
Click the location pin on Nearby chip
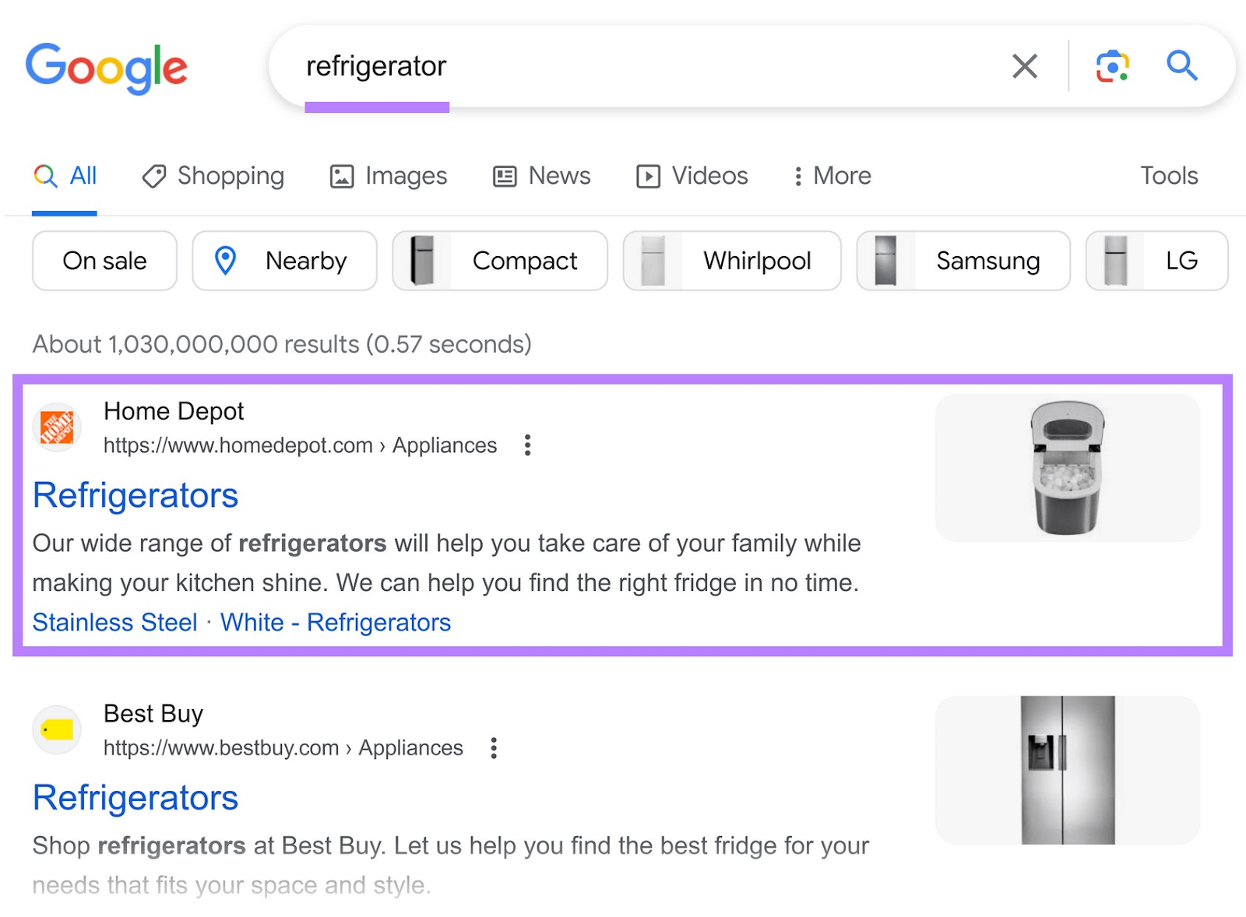coord(227,262)
